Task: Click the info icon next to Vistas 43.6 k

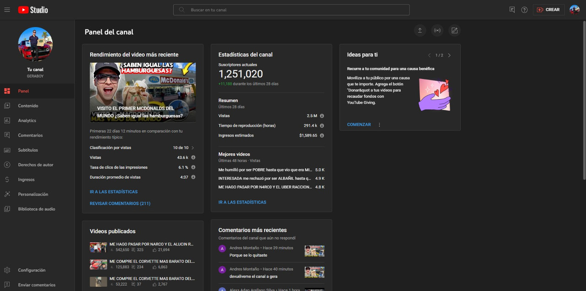Action: tap(193, 157)
